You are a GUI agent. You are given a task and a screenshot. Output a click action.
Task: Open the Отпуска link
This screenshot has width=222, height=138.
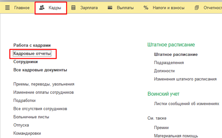tap(21, 125)
